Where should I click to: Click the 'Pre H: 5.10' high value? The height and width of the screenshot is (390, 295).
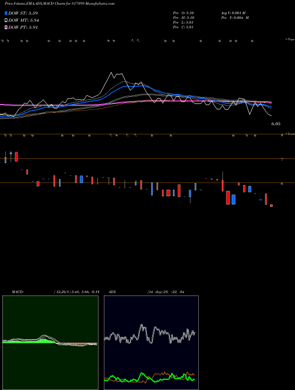click(x=183, y=18)
